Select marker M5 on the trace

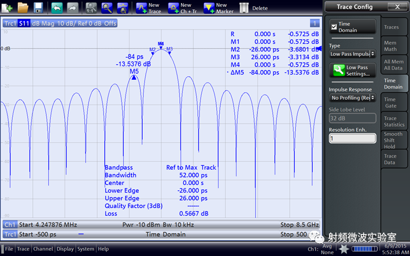(x=134, y=77)
